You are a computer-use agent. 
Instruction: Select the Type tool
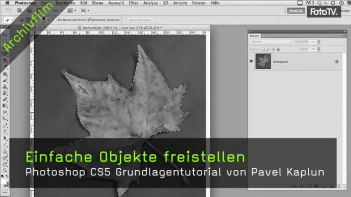coord(5,132)
